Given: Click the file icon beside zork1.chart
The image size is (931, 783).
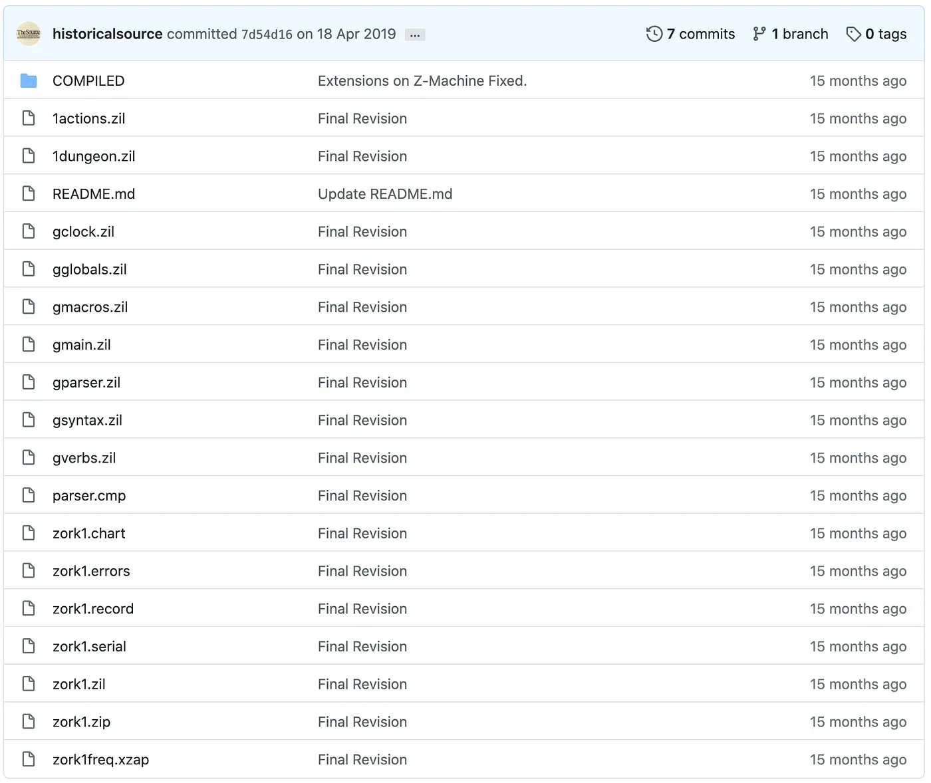Looking at the screenshot, I should point(29,532).
